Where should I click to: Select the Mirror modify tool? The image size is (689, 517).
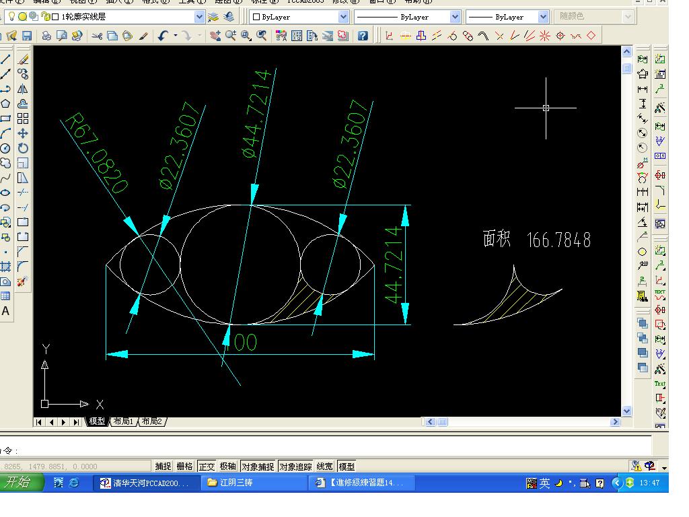23,89
